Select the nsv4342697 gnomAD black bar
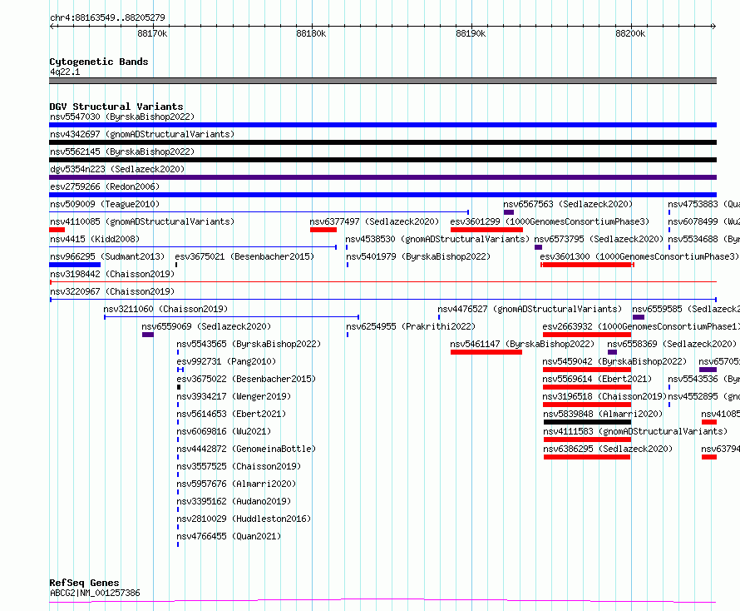The height and width of the screenshot is (611, 740). [382, 142]
